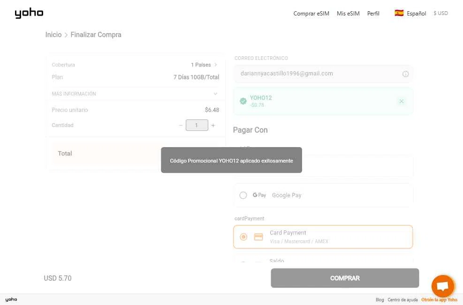Click the credit card icon
Image resolution: width=463 pixels, height=305 pixels.
(x=258, y=237)
